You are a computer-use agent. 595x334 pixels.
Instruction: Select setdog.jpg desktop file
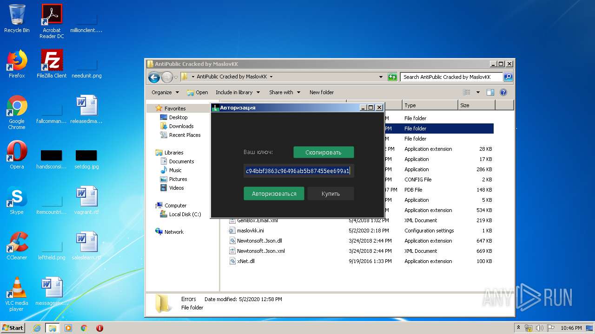pos(86,159)
